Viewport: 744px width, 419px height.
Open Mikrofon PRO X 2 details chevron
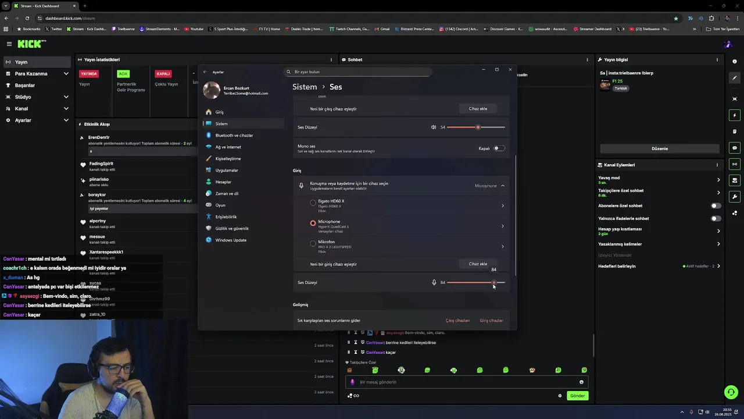coord(503,246)
